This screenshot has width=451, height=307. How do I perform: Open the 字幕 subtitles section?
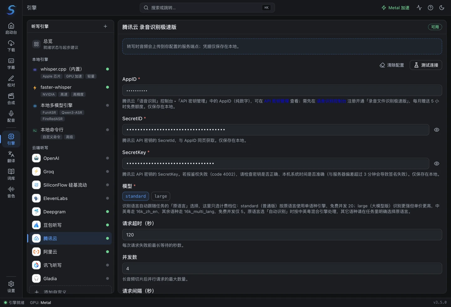click(x=11, y=64)
